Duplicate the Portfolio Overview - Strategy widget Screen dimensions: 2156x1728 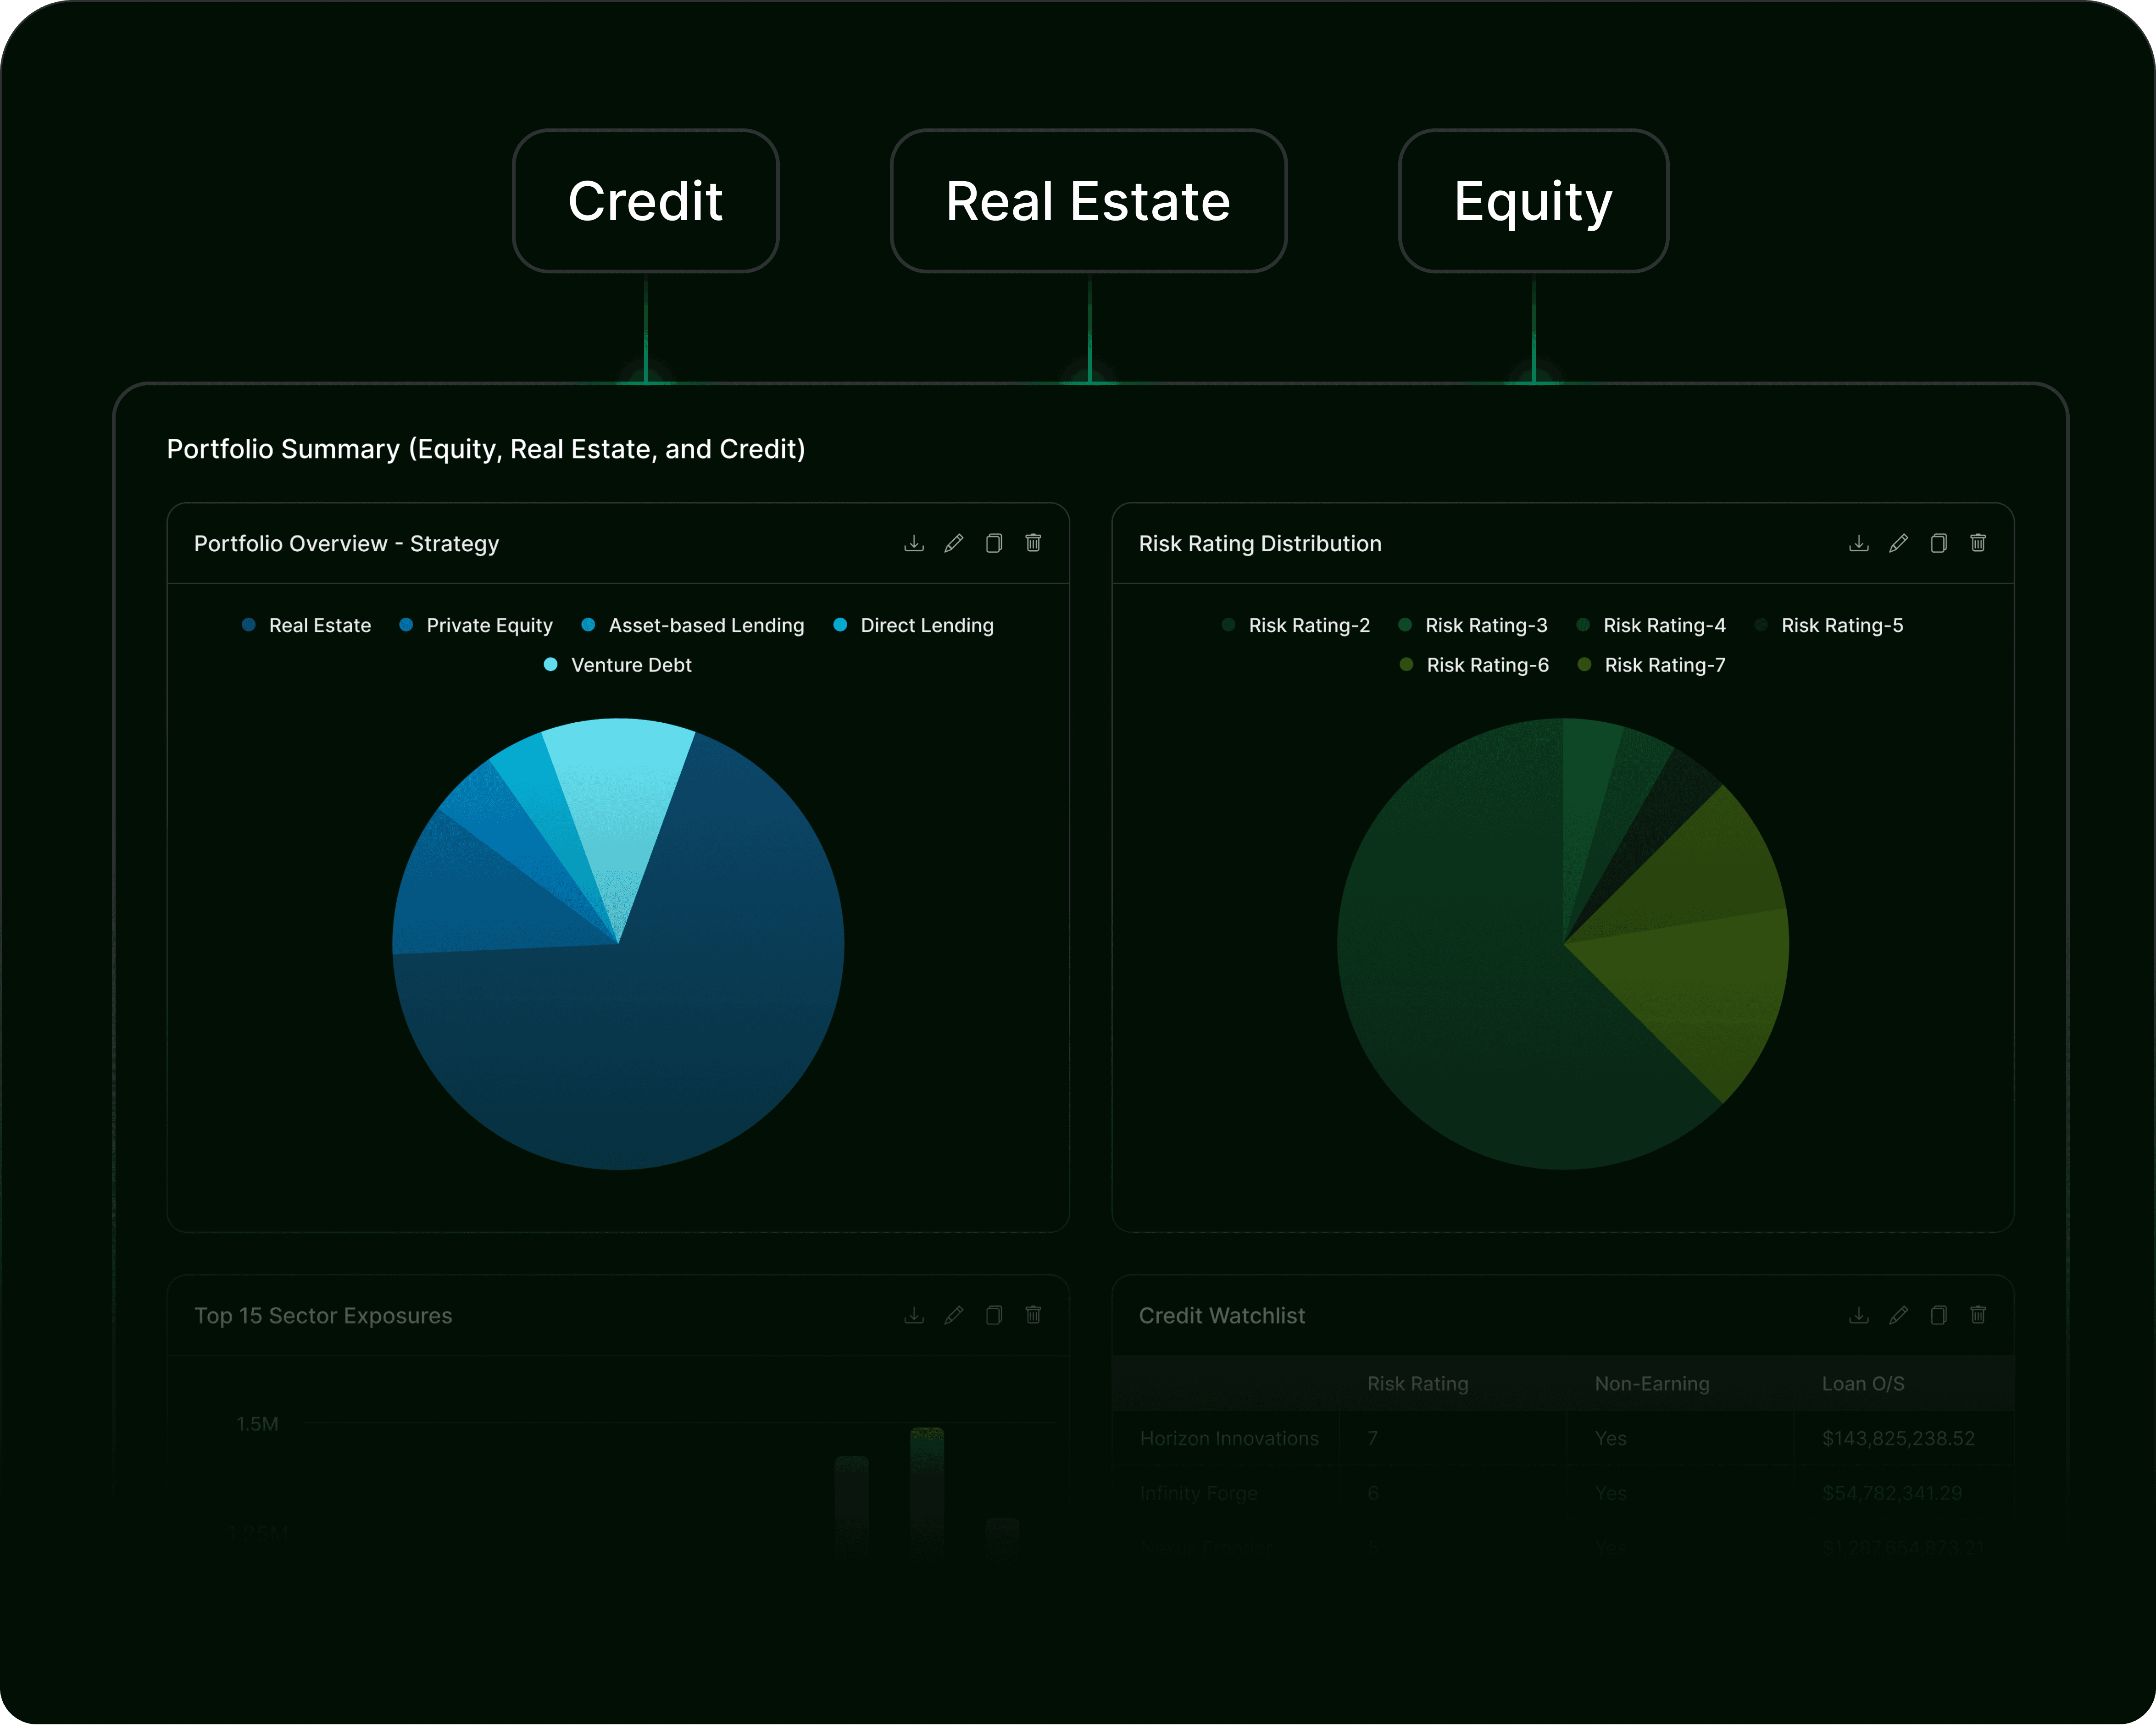click(x=993, y=543)
